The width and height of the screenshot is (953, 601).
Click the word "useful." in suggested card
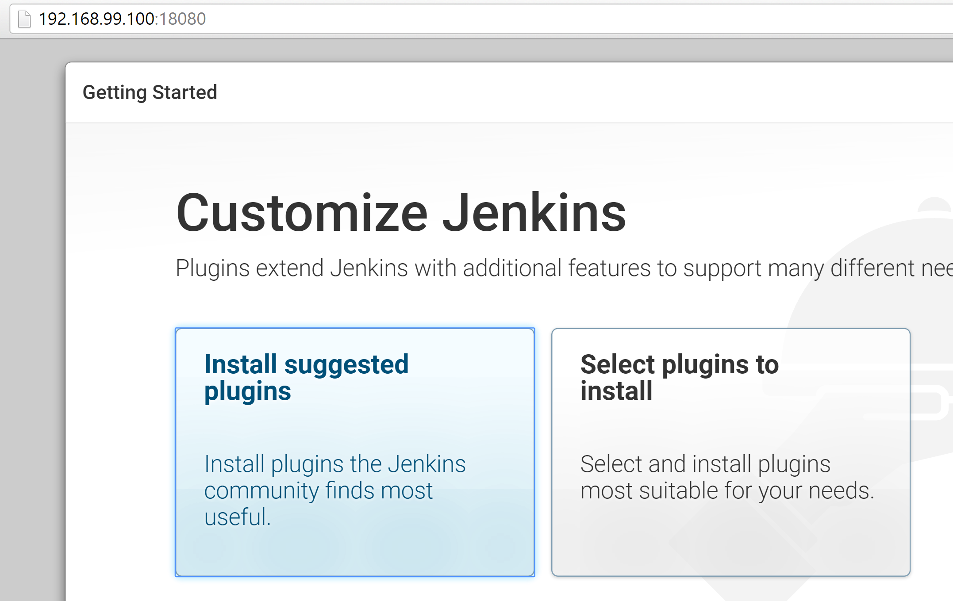pos(237,517)
